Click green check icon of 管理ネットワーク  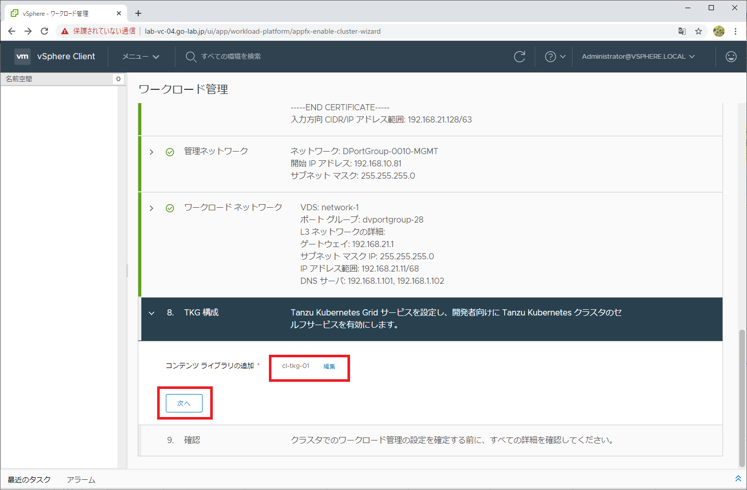point(170,152)
